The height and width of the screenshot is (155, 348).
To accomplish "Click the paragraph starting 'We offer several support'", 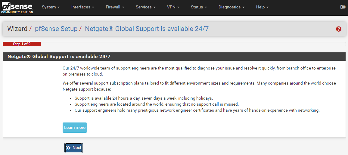I will tap(199, 86).
